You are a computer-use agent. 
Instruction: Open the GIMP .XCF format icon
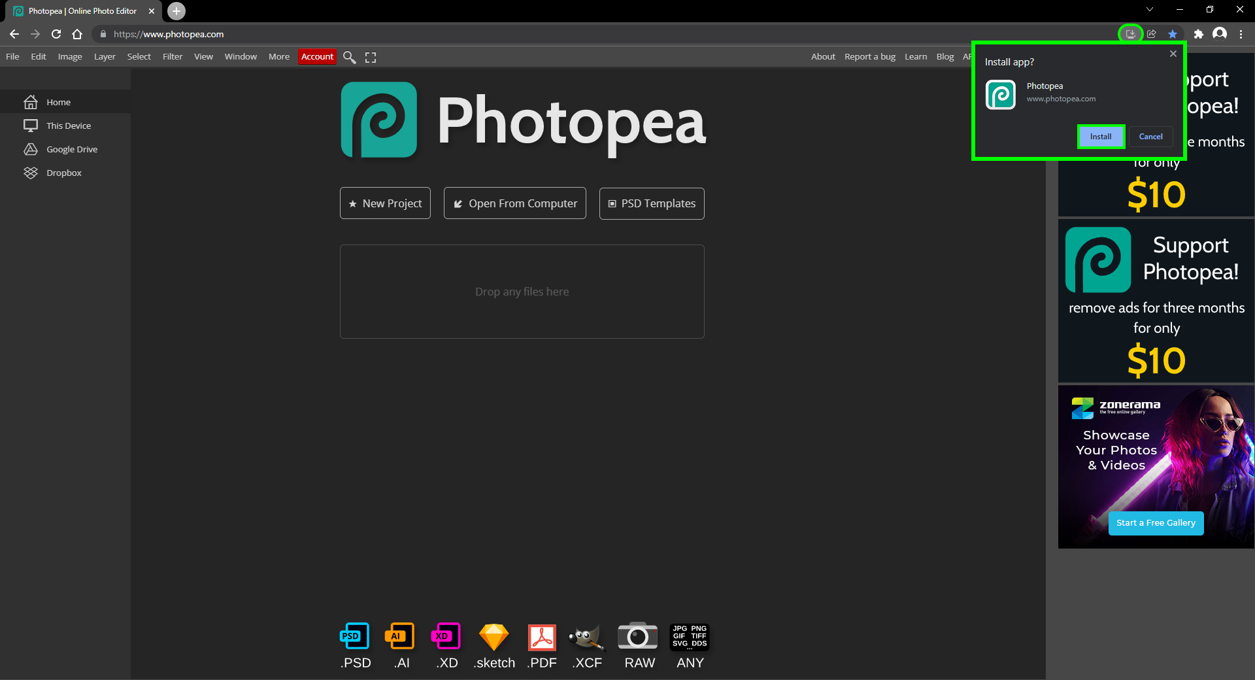click(x=586, y=636)
